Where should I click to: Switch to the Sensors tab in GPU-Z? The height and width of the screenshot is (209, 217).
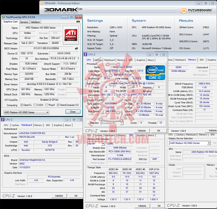[x=24, y=22]
